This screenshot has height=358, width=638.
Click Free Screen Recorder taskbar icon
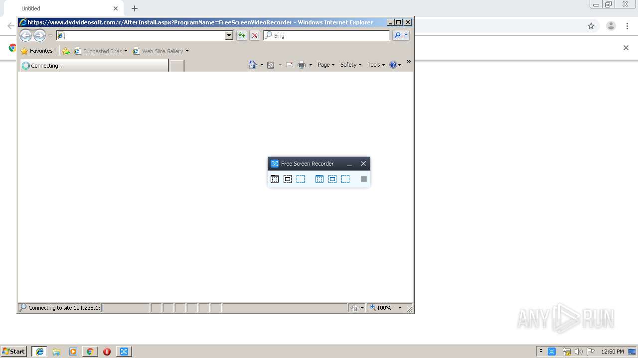(124, 352)
